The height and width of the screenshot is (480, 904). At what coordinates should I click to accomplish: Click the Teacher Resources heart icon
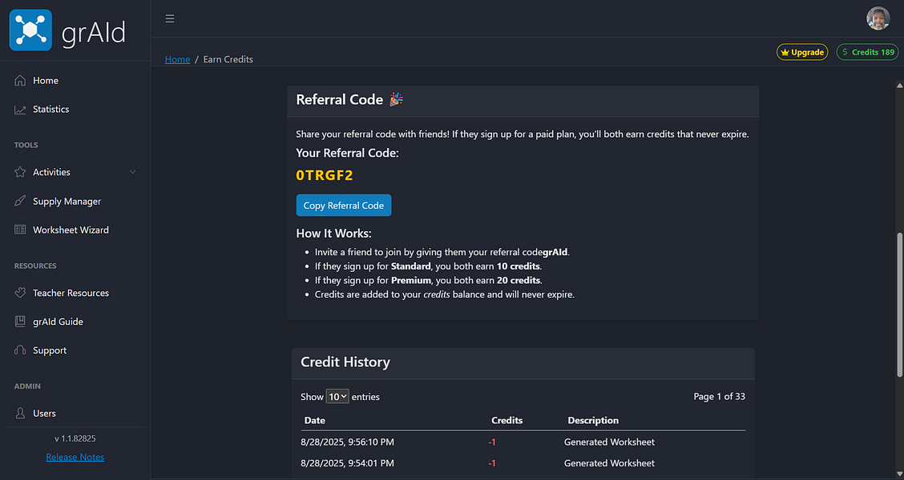point(20,294)
